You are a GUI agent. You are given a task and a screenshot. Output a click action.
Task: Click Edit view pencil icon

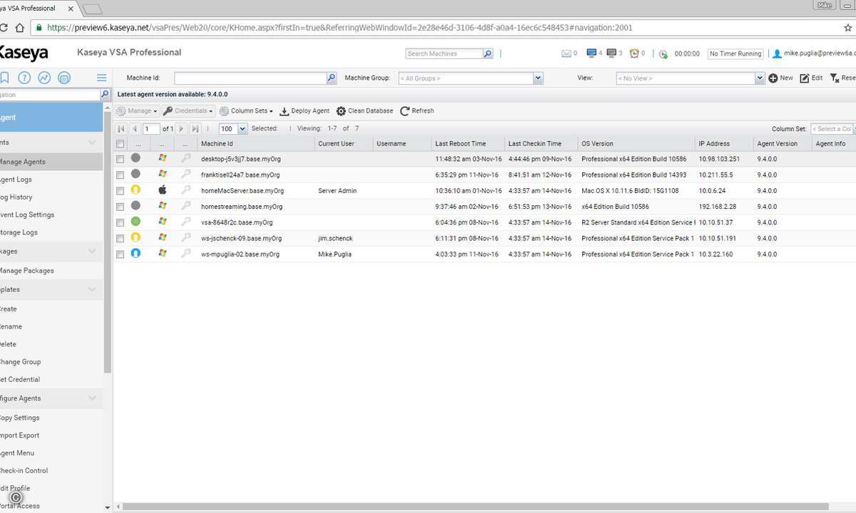(x=804, y=78)
